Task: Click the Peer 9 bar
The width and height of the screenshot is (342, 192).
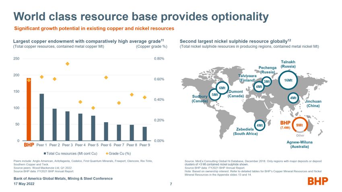Action: point(144,134)
